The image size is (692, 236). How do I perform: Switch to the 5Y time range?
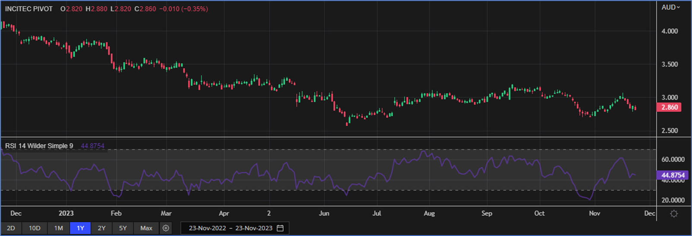(x=123, y=228)
